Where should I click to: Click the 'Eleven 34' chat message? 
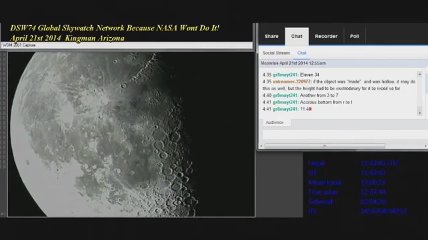(310, 75)
